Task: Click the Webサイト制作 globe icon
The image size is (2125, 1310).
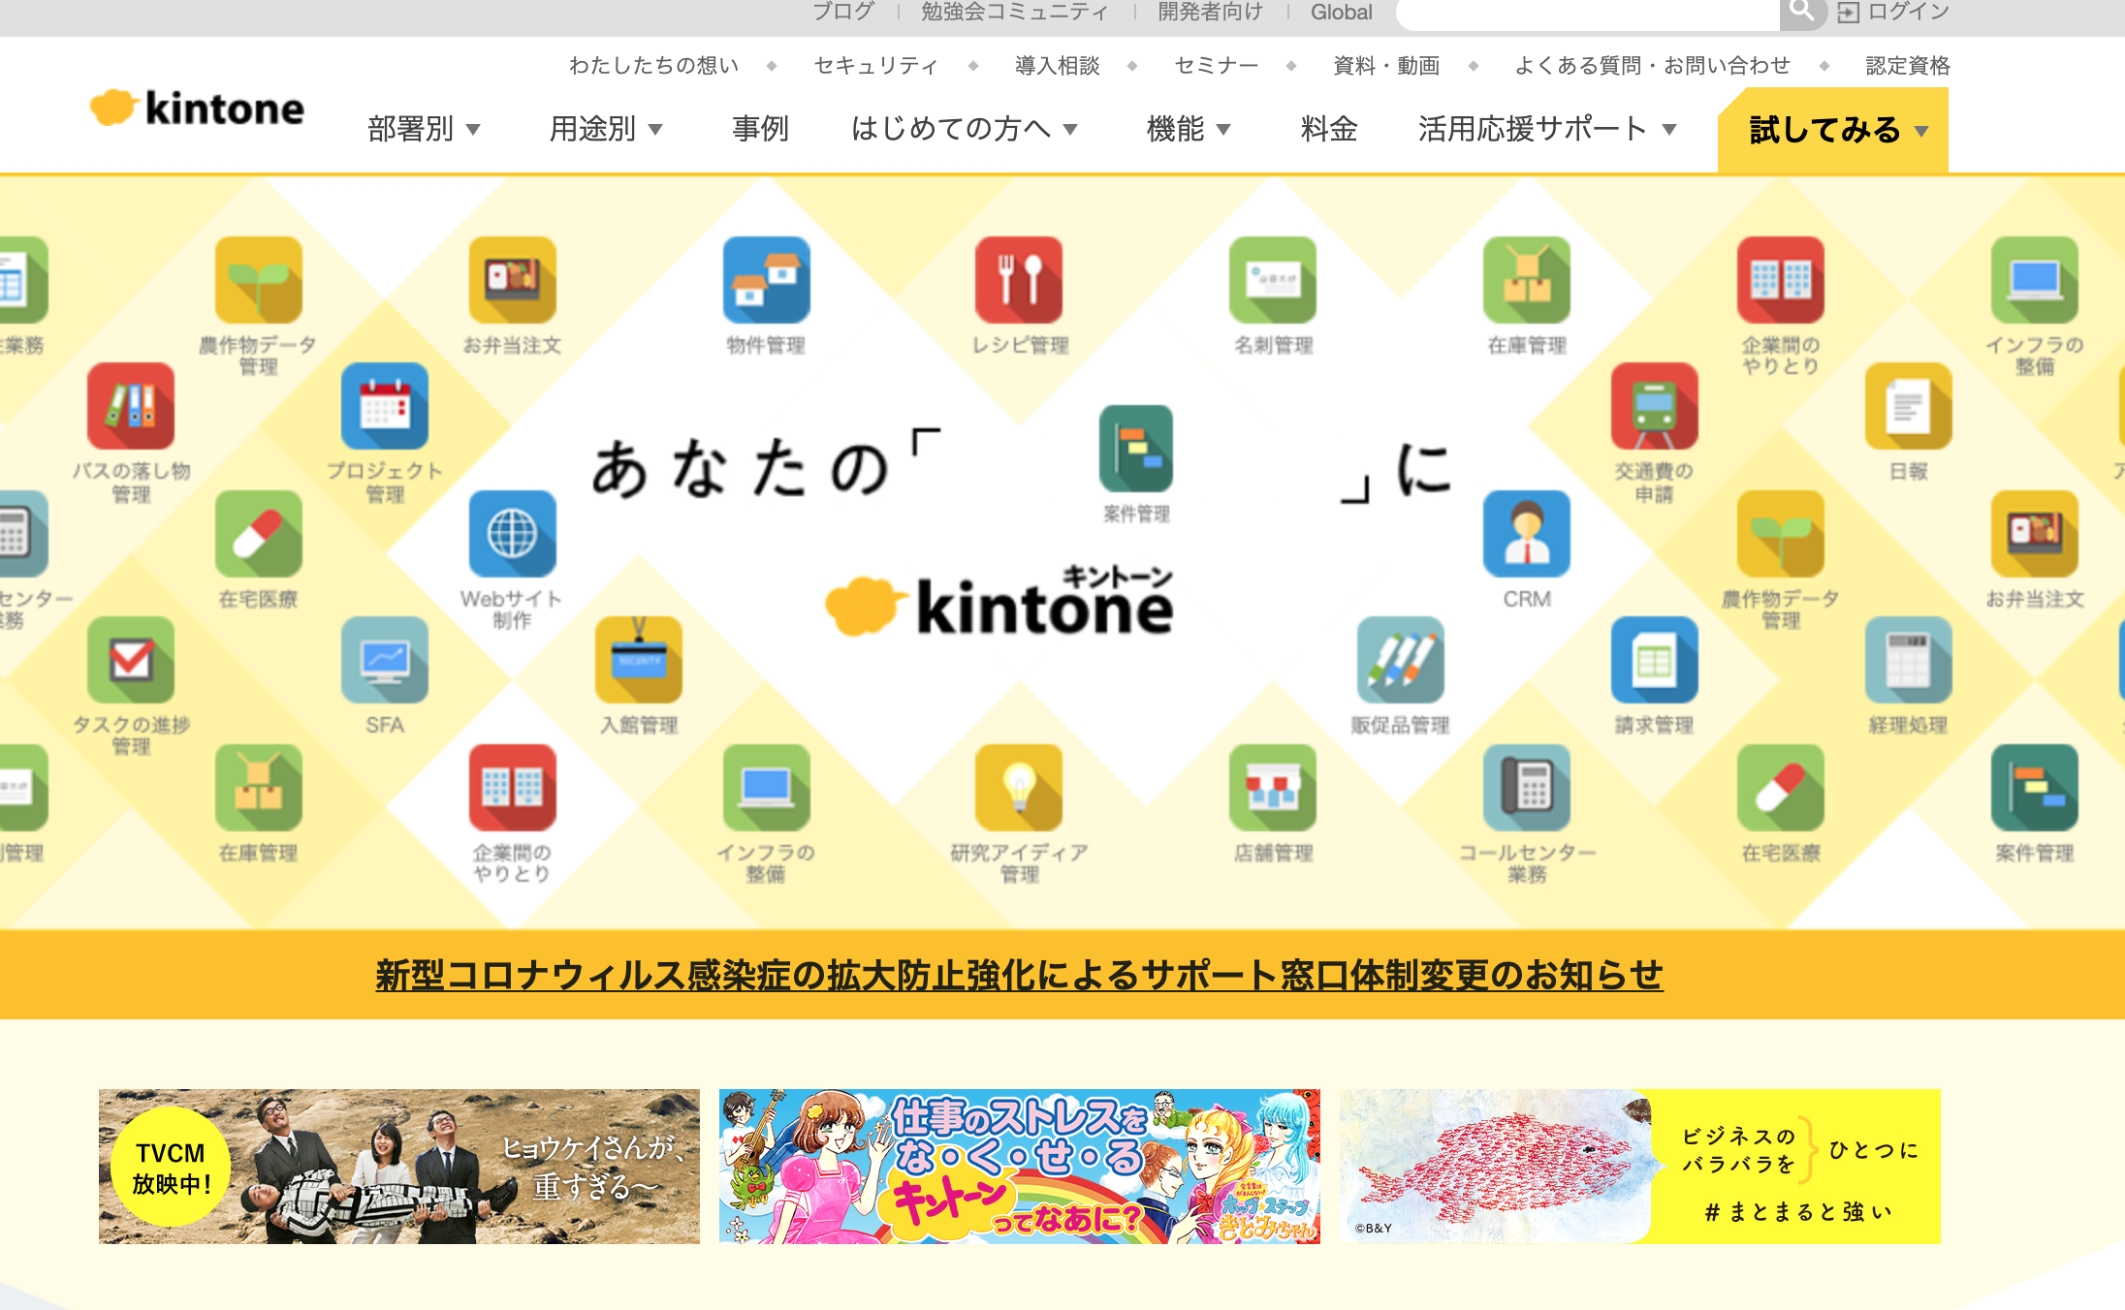Action: (x=513, y=534)
